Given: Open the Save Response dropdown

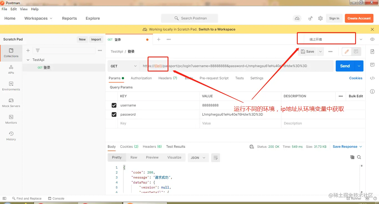Looking at the screenshot, I should (347, 147).
